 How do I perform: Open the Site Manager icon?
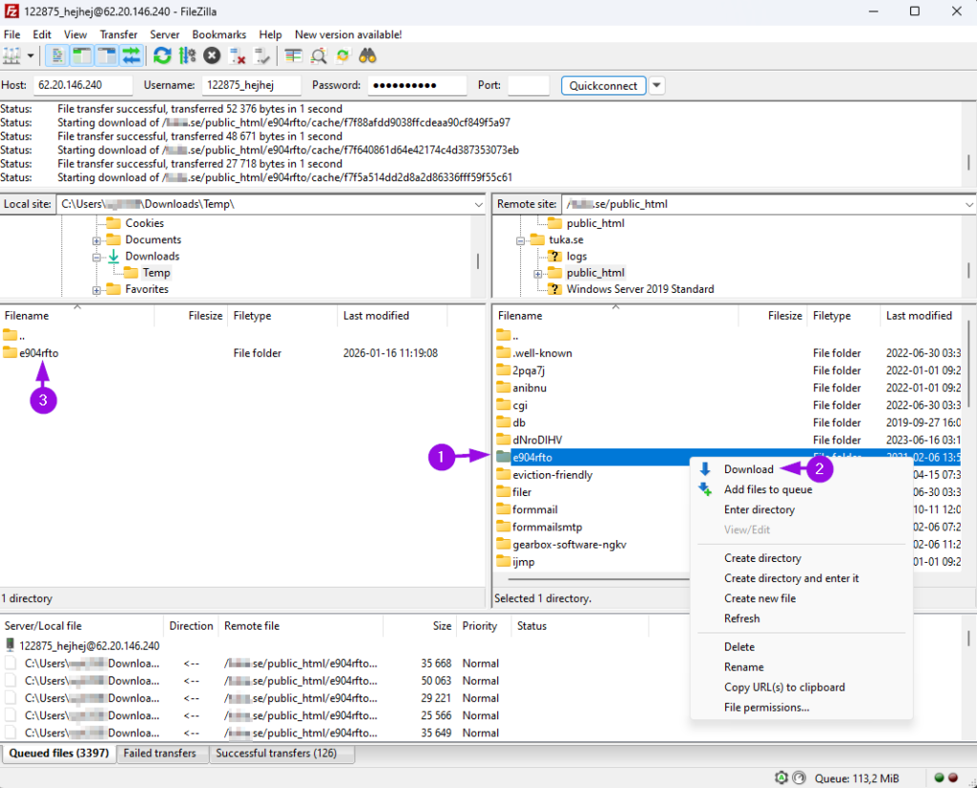(12, 55)
